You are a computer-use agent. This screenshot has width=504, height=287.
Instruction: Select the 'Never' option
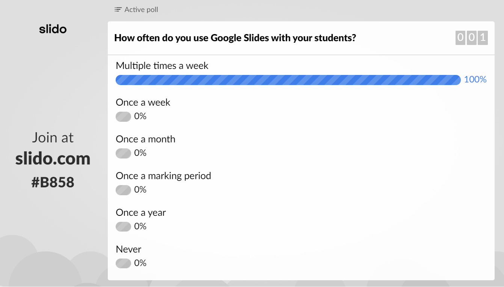point(128,249)
